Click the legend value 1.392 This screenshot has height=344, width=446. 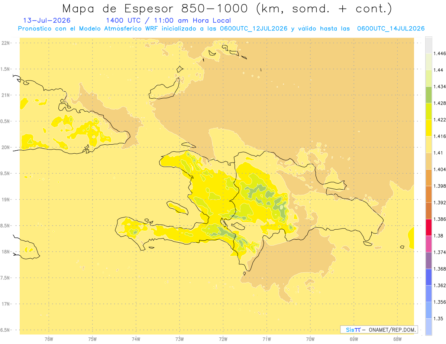[440, 203]
